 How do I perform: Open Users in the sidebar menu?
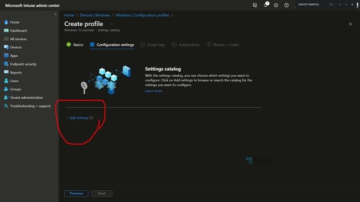(x=14, y=81)
